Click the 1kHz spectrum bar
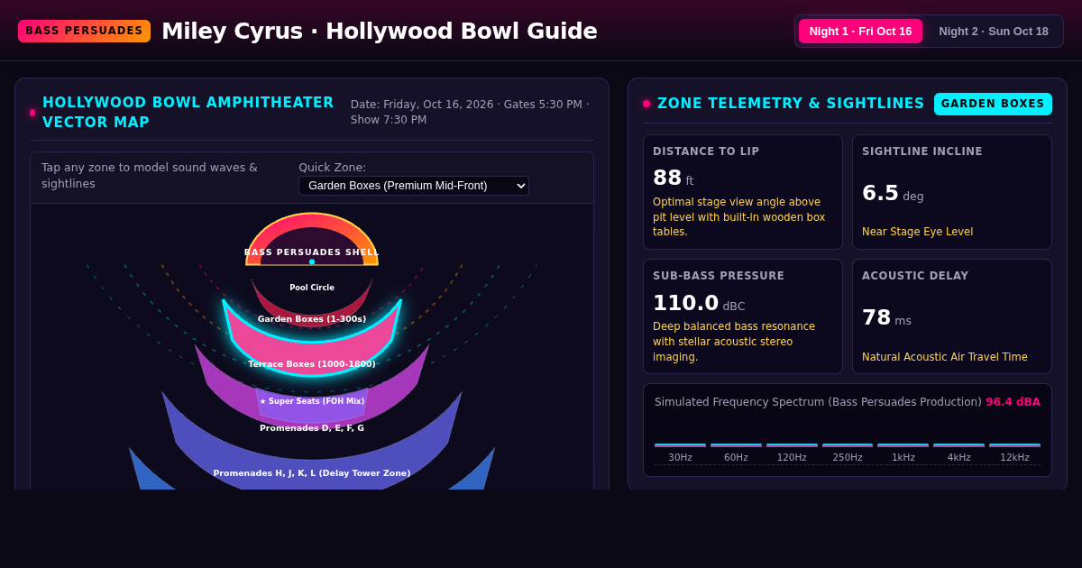1082x568 pixels. point(903,445)
